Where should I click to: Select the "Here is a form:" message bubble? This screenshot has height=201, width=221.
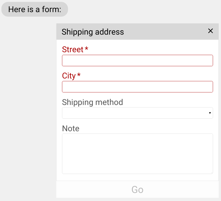tap(35, 9)
